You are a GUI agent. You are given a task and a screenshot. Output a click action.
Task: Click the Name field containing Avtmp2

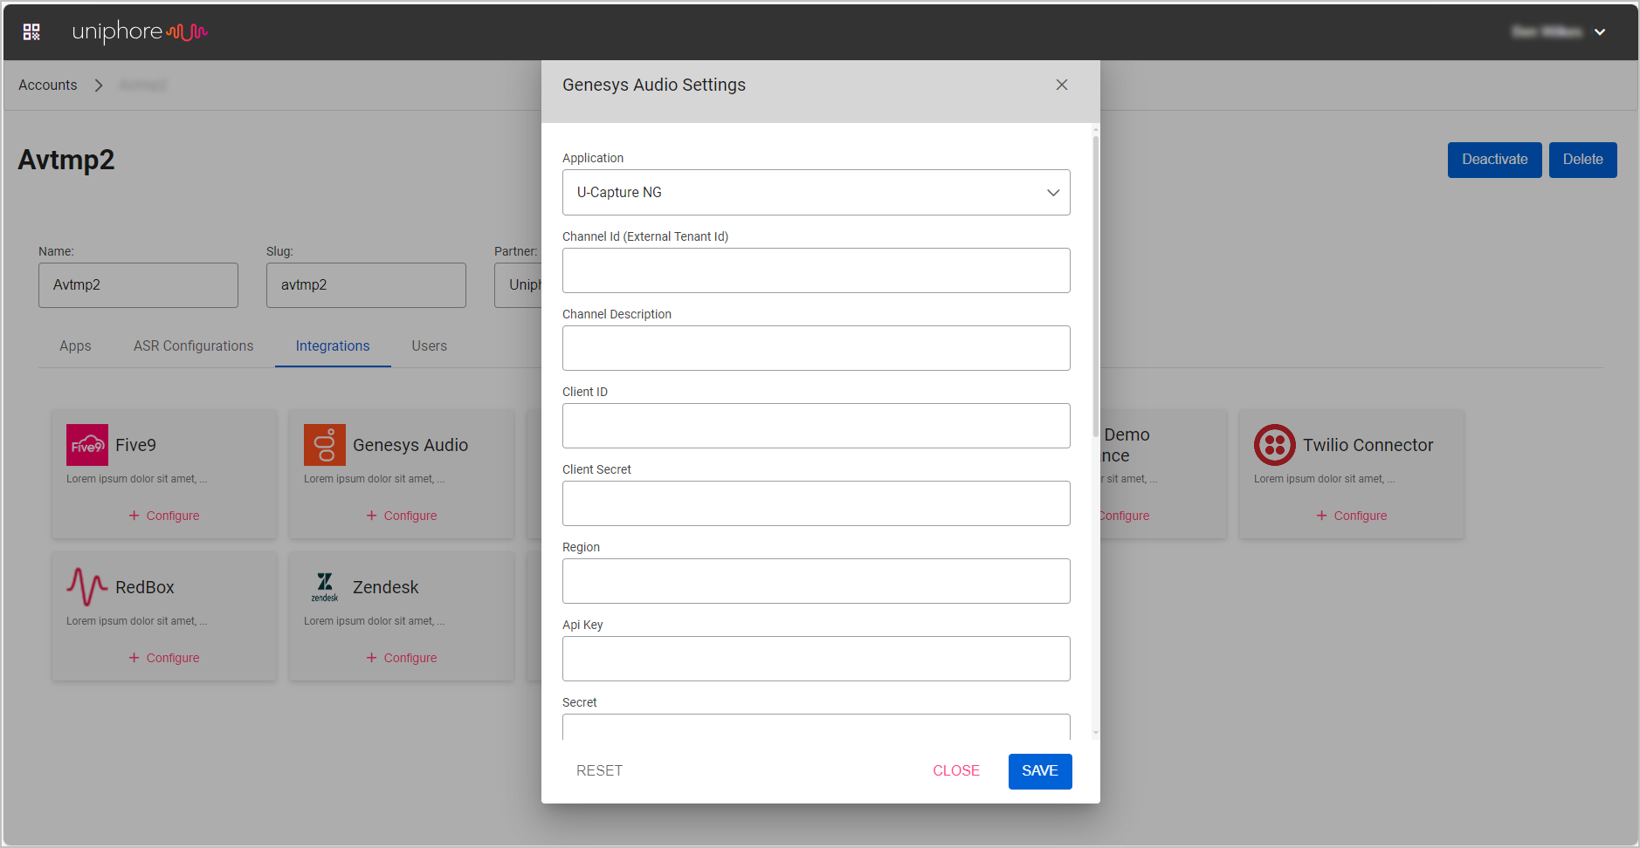tap(138, 285)
